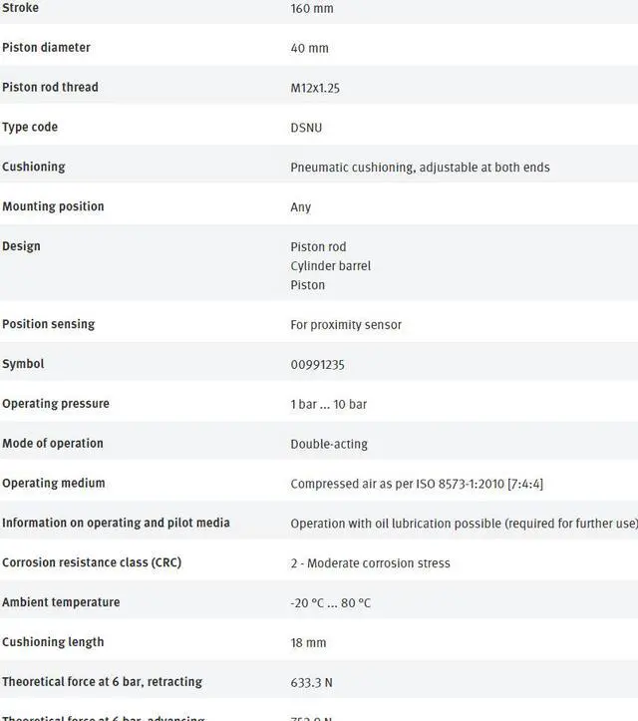This screenshot has width=638, height=721.
Task: Click the symbol number 00991235
Action: 317,365
